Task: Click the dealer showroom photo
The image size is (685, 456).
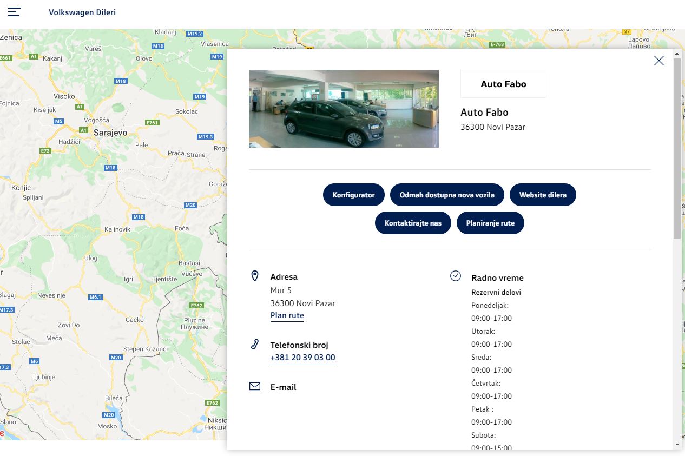Action: click(344, 109)
